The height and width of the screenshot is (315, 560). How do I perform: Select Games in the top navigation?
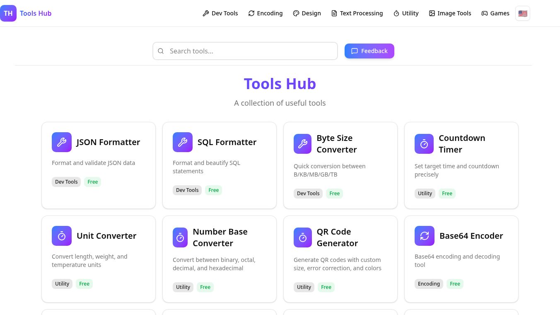[x=495, y=13]
